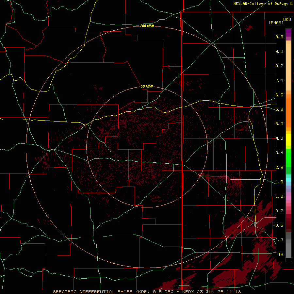Click the 9.0 scale value
The height and width of the screenshot is (294, 294).
tap(279, 51)
